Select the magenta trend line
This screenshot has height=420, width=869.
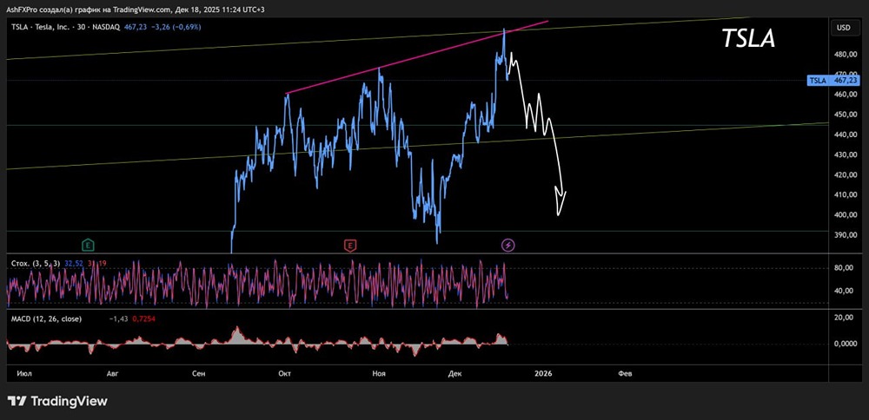[415, 57]
